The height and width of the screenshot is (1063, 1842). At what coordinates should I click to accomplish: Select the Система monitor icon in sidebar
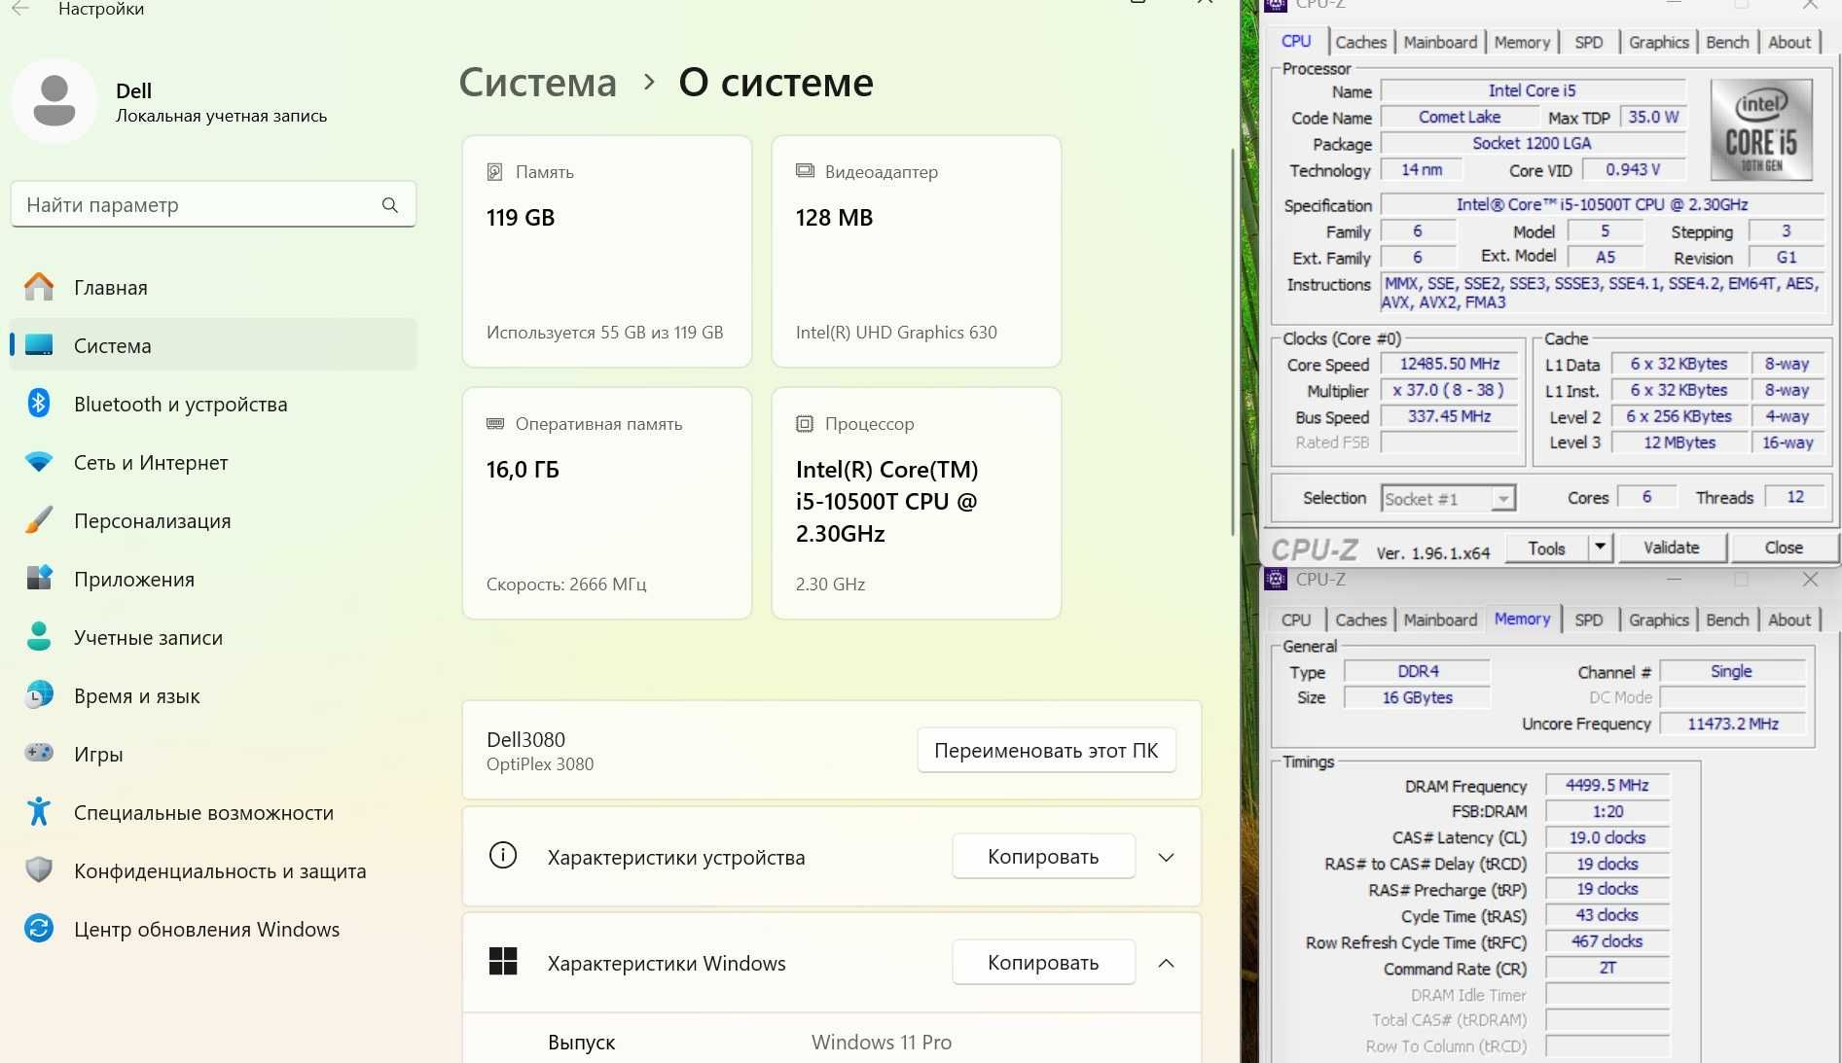[39, 345]
